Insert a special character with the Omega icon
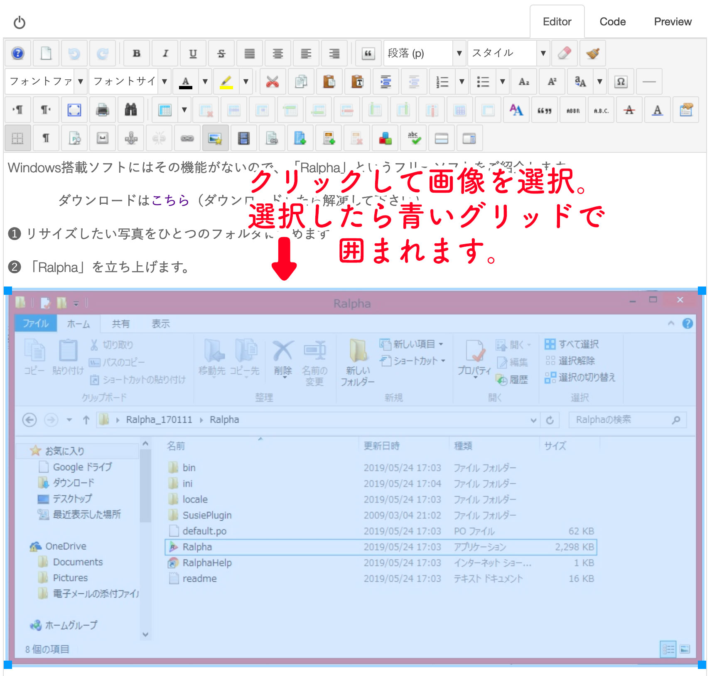This screenshot has height=676, width=712. (621, 81)
